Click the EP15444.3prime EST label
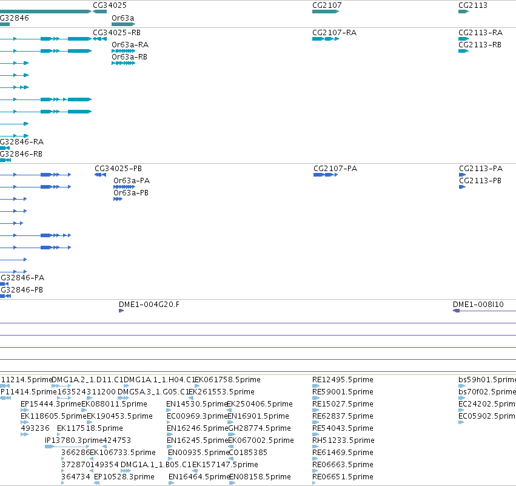The width and height of the screenshot is (516, 486). pos(51,403)
